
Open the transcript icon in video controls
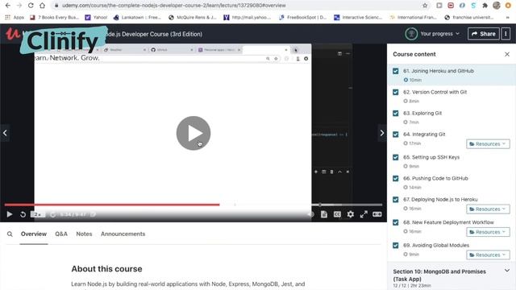point(324,214)
